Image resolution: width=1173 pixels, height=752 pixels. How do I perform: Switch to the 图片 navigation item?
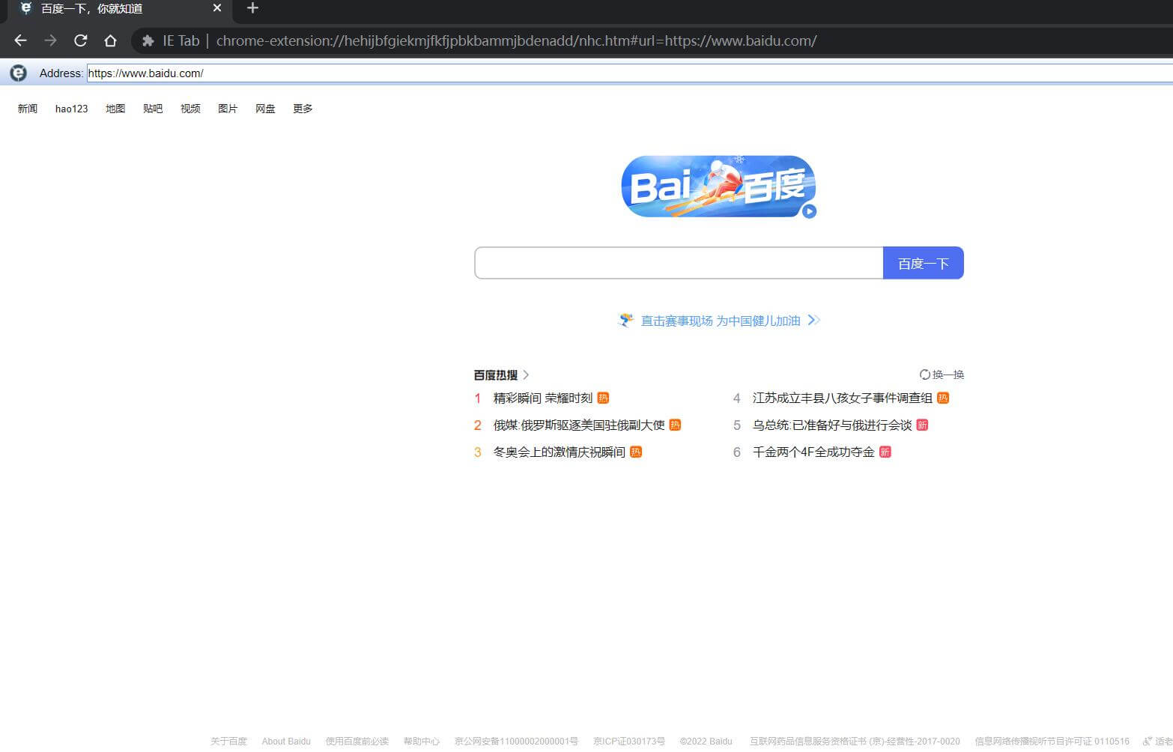click(228, 109)
